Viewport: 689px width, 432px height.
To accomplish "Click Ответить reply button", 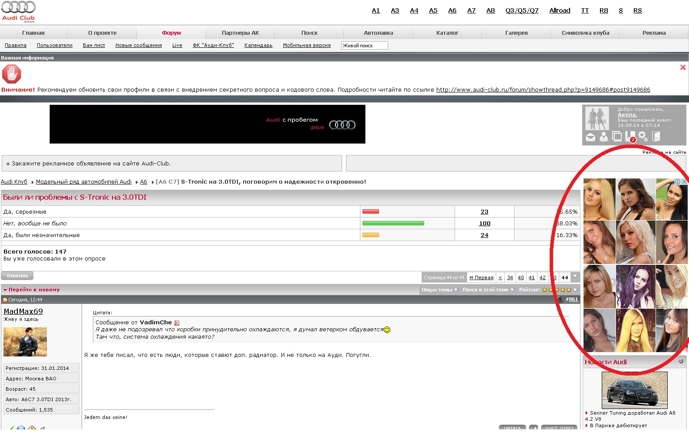I will click(x=17, y=276).
